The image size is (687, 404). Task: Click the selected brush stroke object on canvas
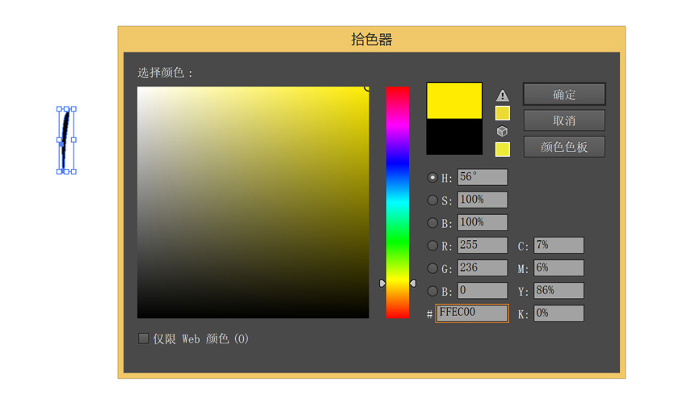pyautogui.click(x=65, y=137)
